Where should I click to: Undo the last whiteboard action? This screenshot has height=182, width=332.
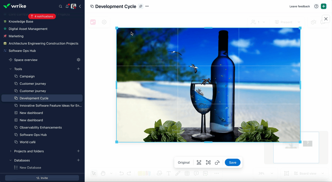121,173
